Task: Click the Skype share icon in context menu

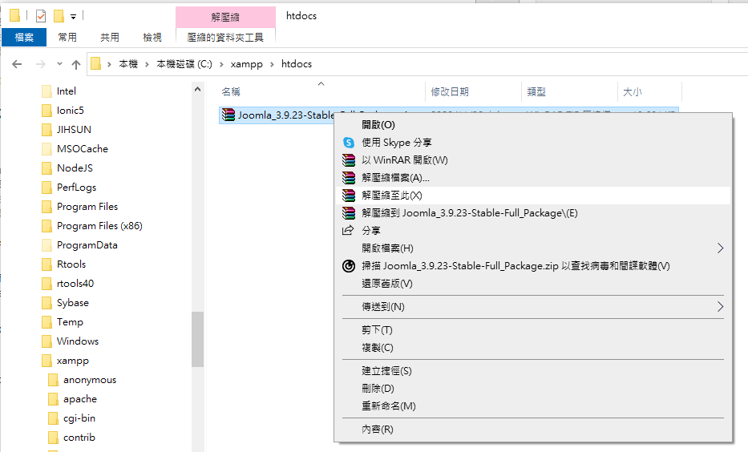Action: (349, 143)
